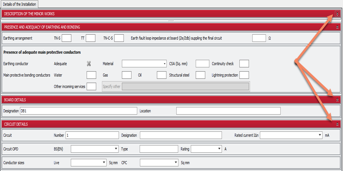Click the board Location input field
343x171 pixels.
click(x=228, y=111)
